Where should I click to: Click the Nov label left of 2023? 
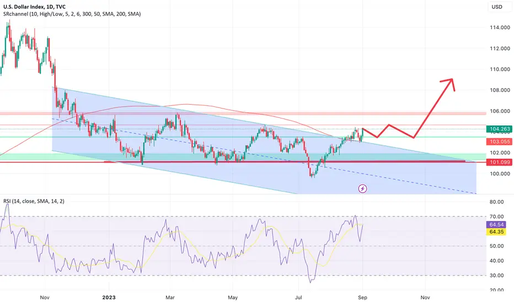[x=45, y=297]
